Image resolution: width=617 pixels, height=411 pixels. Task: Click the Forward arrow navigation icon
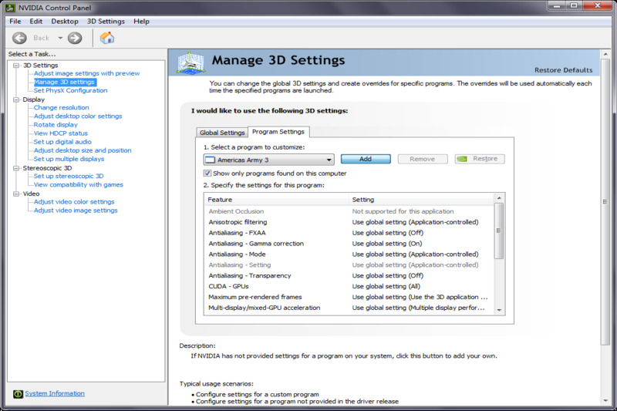pyautogui.click(x=75, y=38)
